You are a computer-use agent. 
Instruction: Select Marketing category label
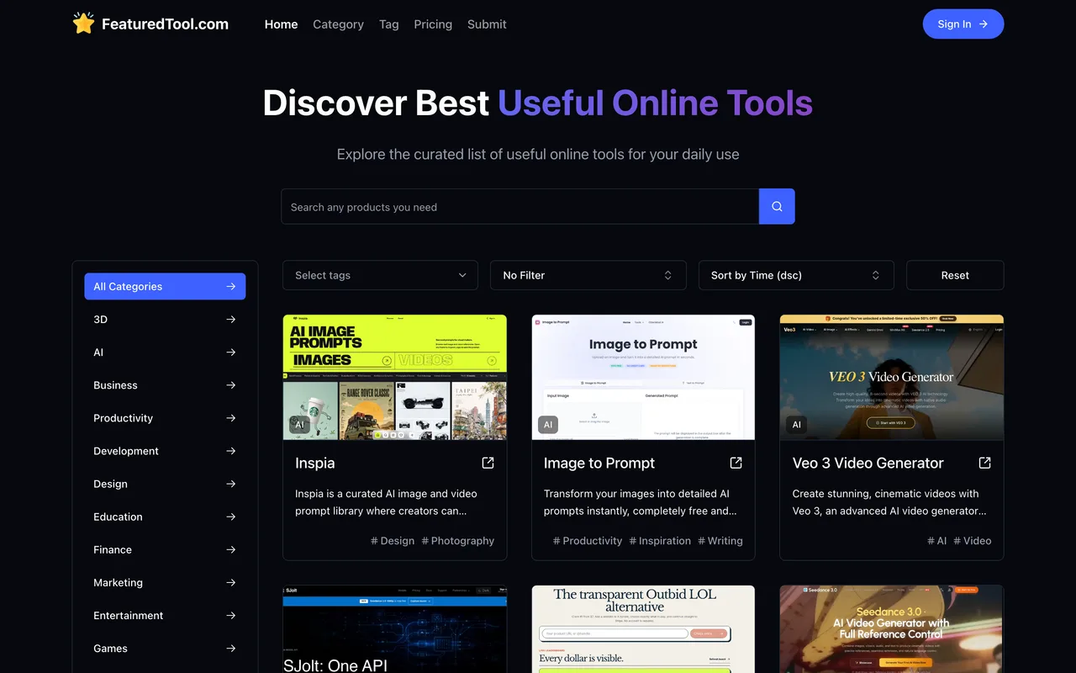point(118,582)
